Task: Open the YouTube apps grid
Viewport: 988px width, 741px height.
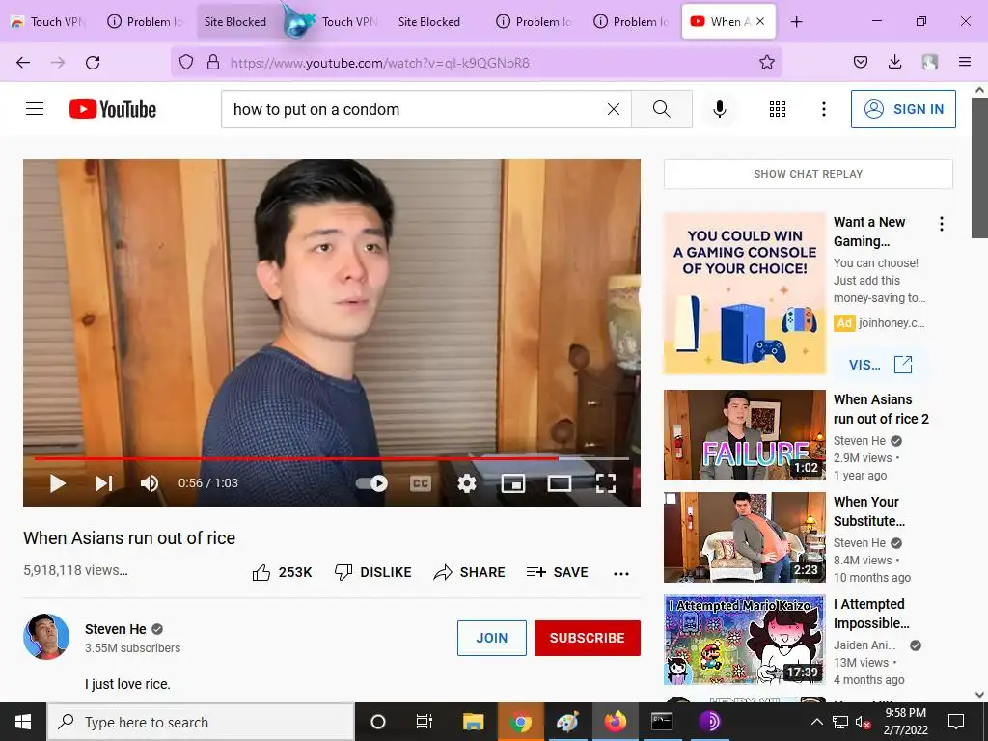Action: (x=778, y=109)
